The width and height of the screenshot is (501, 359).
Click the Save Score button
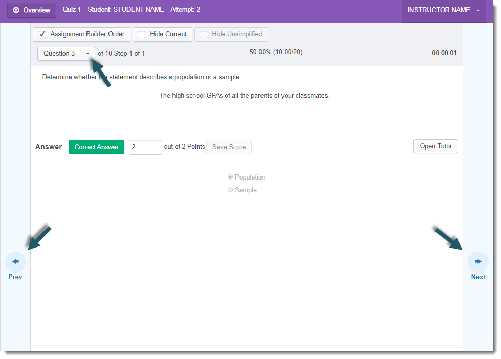pos(229,147)
